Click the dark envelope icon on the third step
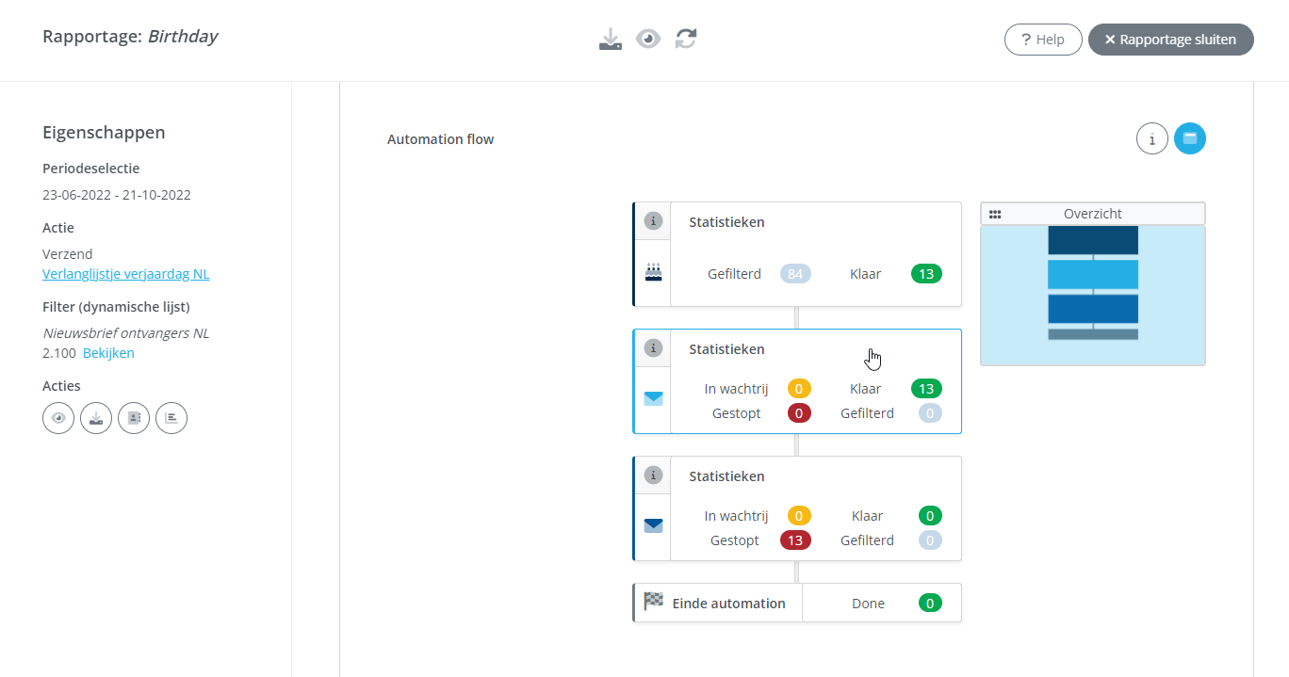The width and height of the screenshot is (1289, 677). pyautogui.click(x=653, y=525)
